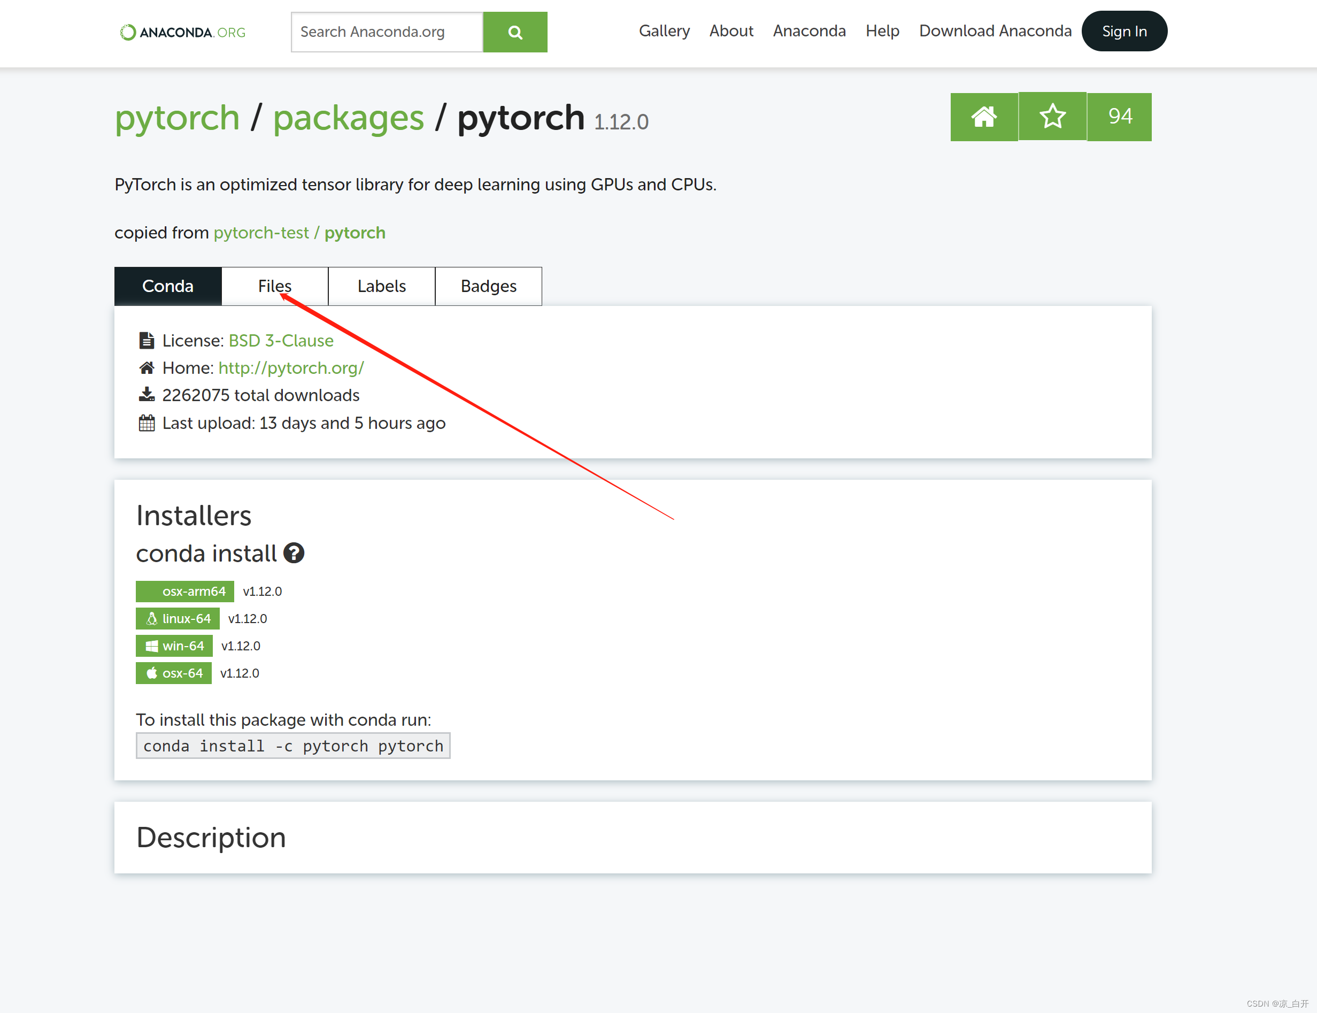1317x1013 pixels.
Task: Click the green home icon button
Action: tap(984, 117)
